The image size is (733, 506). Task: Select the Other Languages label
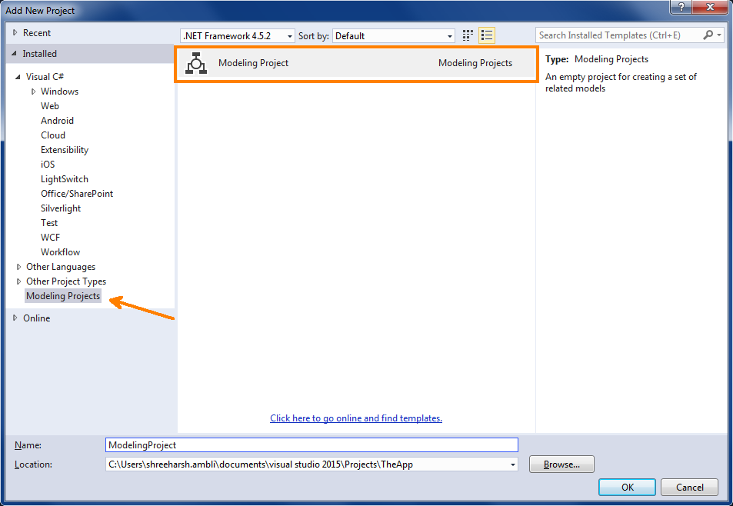point(61,267)
